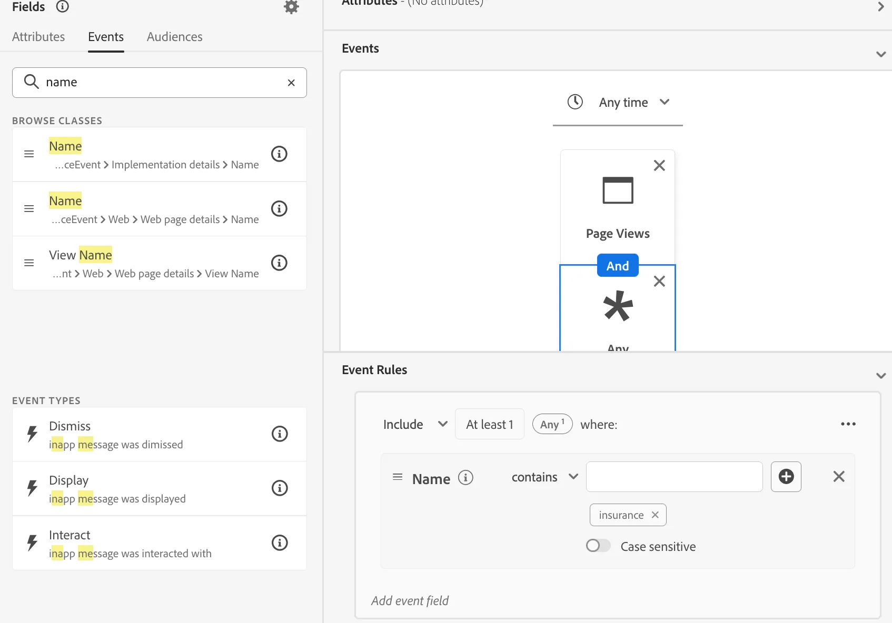Show info for the Name rule field

[x=465, y=477]
